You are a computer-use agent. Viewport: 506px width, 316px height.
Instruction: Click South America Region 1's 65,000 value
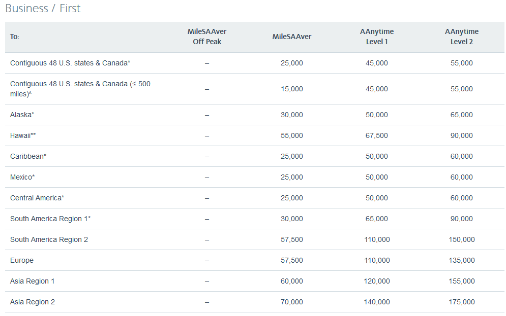377,219
